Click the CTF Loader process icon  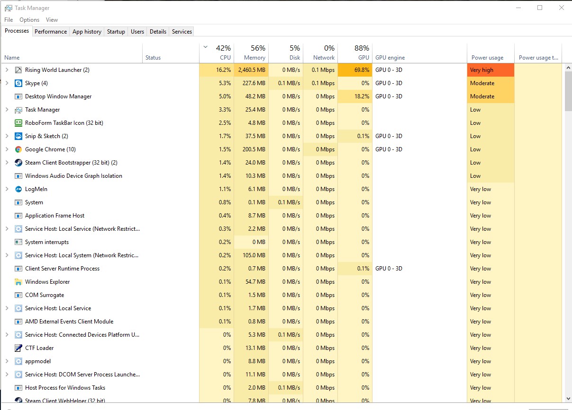point(18,348)
